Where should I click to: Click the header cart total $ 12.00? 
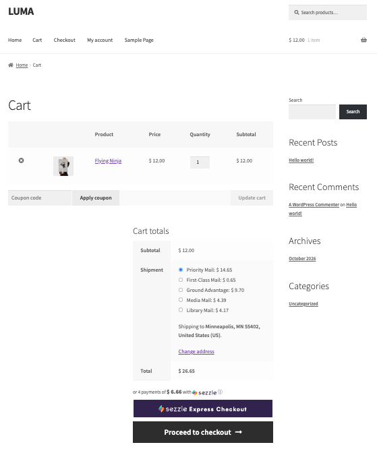[297, 40]
